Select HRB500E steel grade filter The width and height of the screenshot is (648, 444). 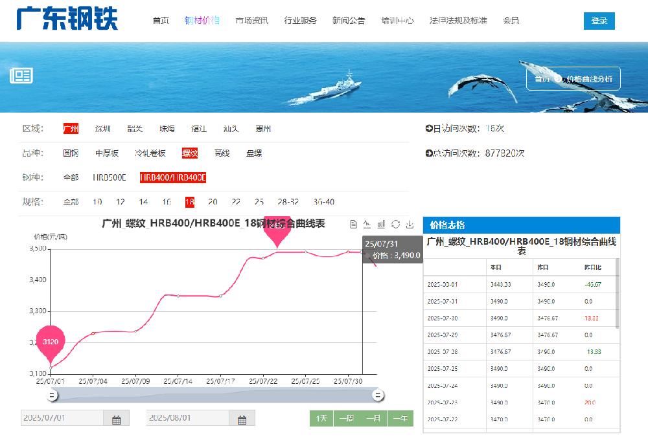pyautogui.click(x=110, y=177)
